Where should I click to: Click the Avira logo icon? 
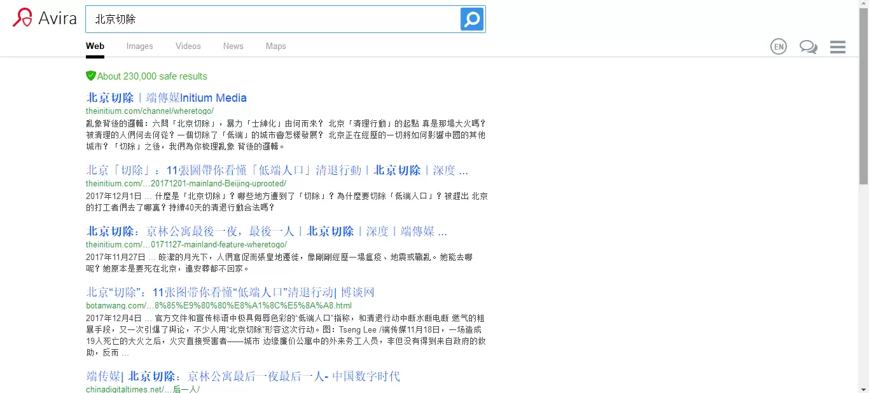pos(22,18)
